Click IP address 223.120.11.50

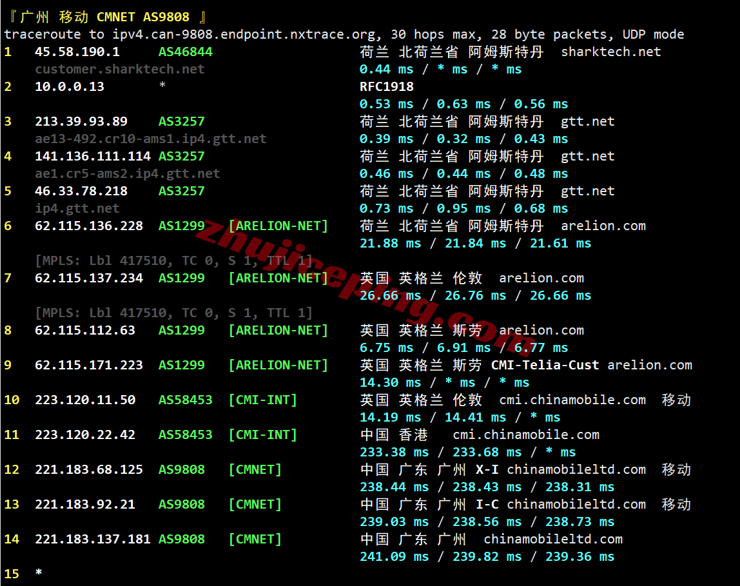point(85,400)
